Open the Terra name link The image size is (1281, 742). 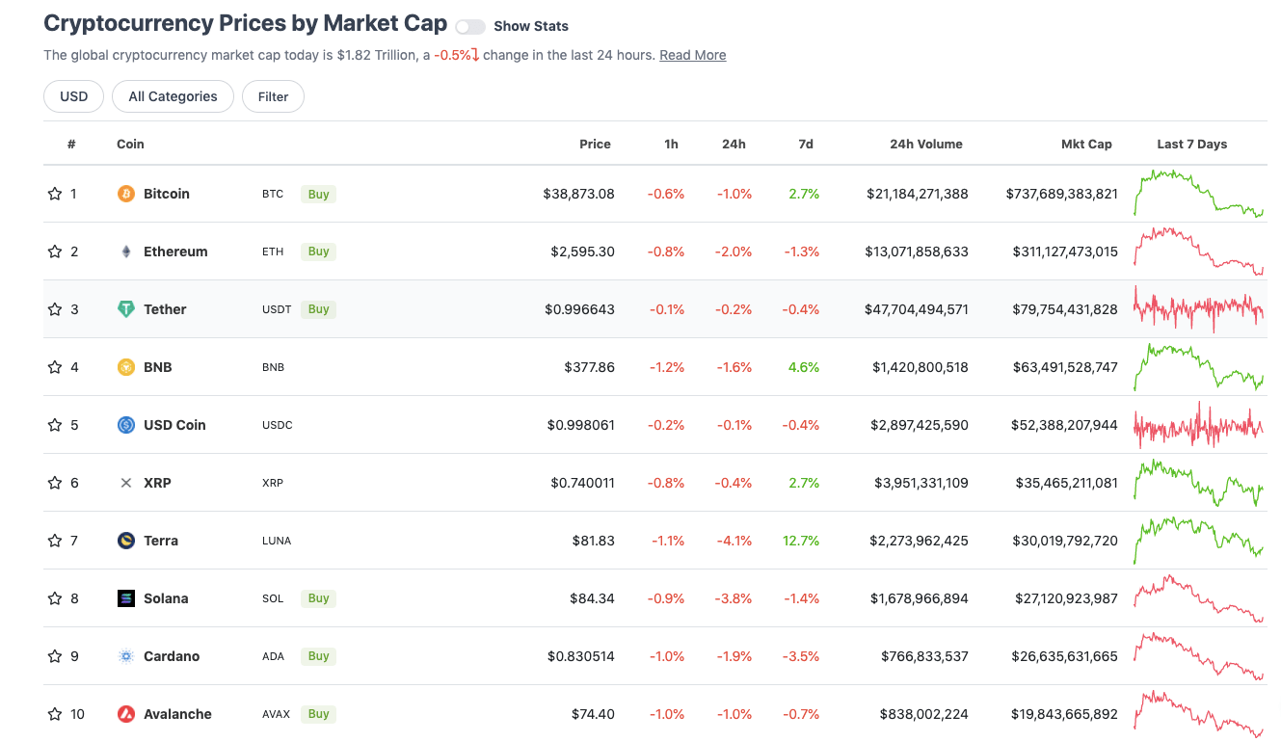point(161,541)
